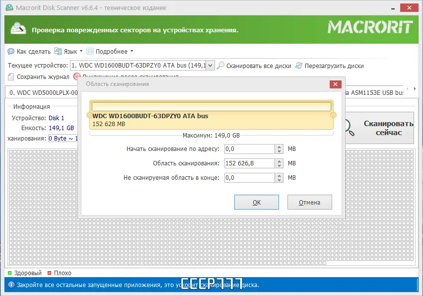Adjust the start address spinner arrows
Image resolution: width=423 pixels, height=296 pixels.
coord(279,149)
